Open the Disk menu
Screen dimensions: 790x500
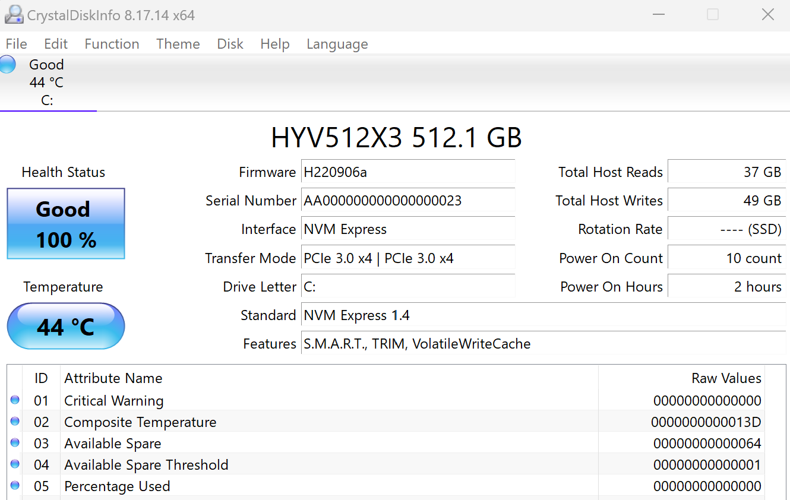[230, 44]
